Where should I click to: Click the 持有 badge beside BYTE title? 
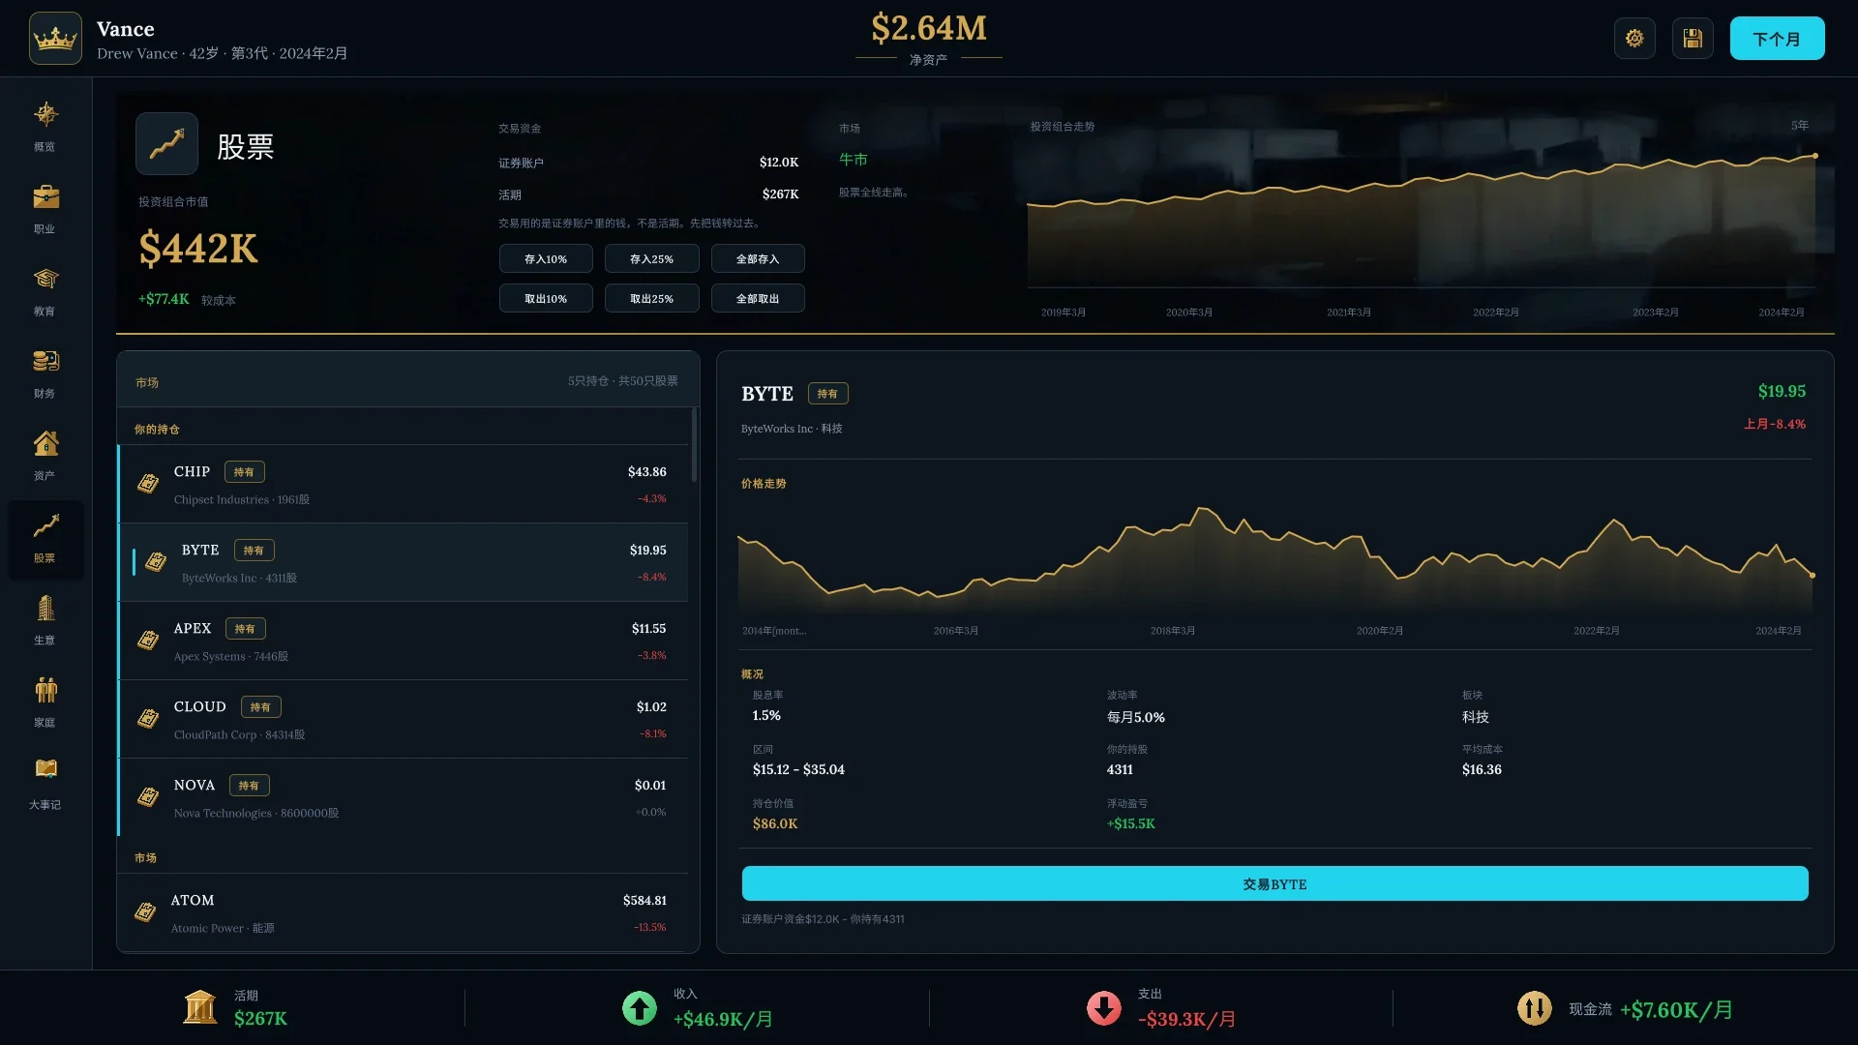(x=828, y=394)
